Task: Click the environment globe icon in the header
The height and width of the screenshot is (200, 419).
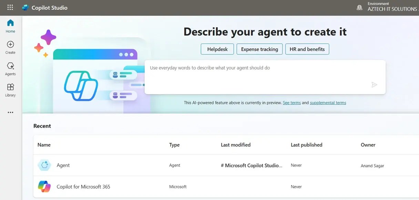Action: pyautogui.click(x=359, y=7)
